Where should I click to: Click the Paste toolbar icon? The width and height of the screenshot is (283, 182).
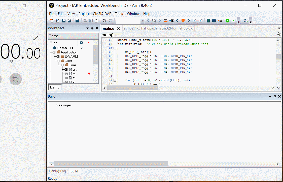pos(96,21)
